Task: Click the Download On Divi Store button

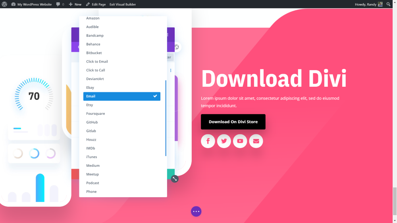Action: (x=233, y=122)
